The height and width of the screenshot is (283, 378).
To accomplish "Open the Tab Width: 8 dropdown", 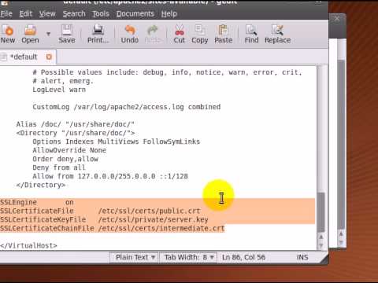I will coord(189,257).
